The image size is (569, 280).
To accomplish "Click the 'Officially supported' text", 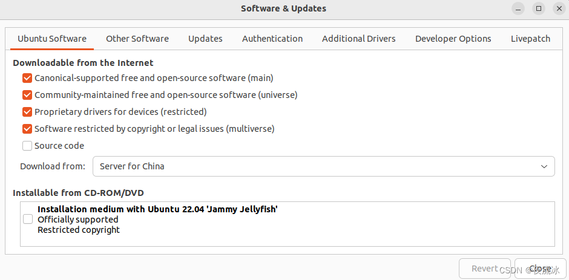I will coord(78,220).
